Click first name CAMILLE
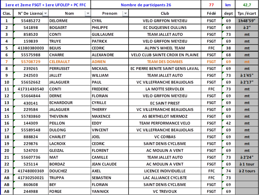Screen dimensions: 259x195 [x=109, y=158]
